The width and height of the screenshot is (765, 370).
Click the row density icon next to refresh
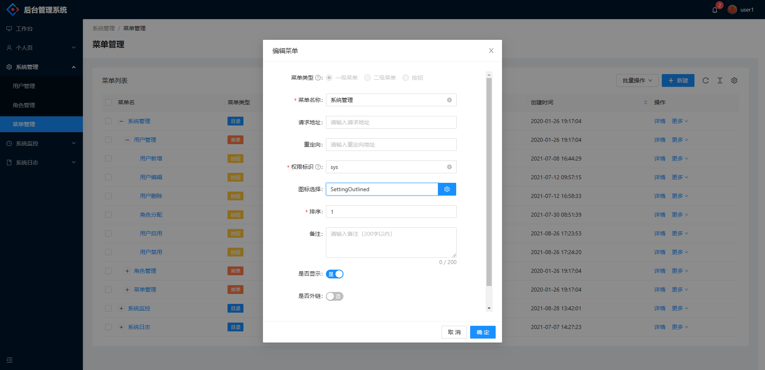[x=720, y=80]
